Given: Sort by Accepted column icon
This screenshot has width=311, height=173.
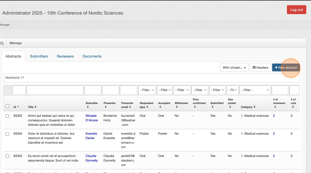Looking at the screenshot, I should pyautogui.click(x=160, y=107).
